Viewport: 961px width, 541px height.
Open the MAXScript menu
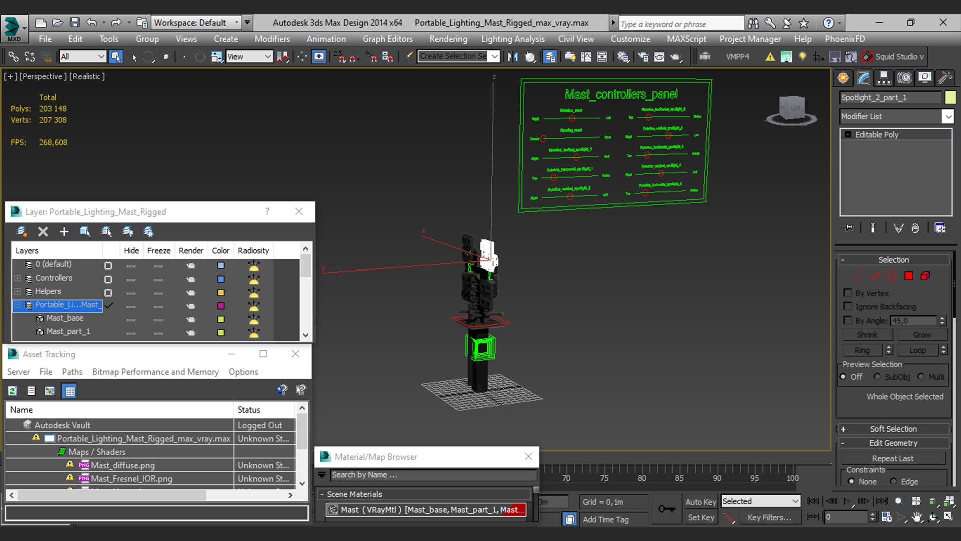pyautogui.click(x=686, y=39)
